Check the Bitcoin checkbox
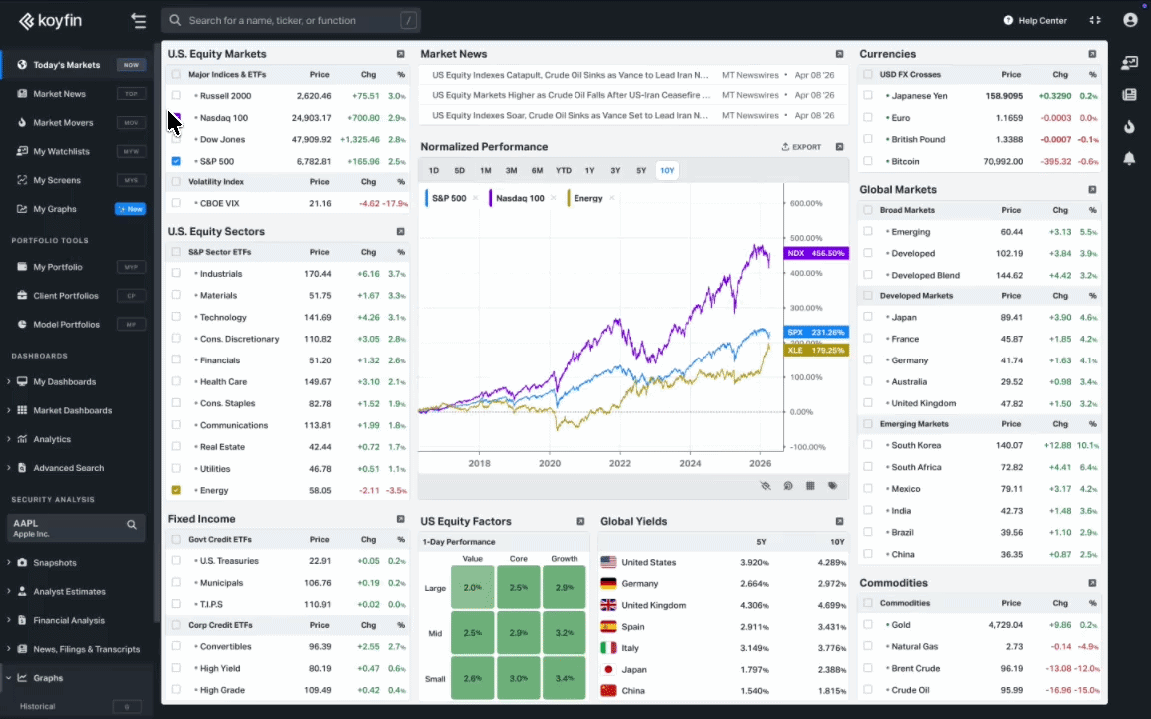This screenshot has width=1151, height=719. coord(868,161)
